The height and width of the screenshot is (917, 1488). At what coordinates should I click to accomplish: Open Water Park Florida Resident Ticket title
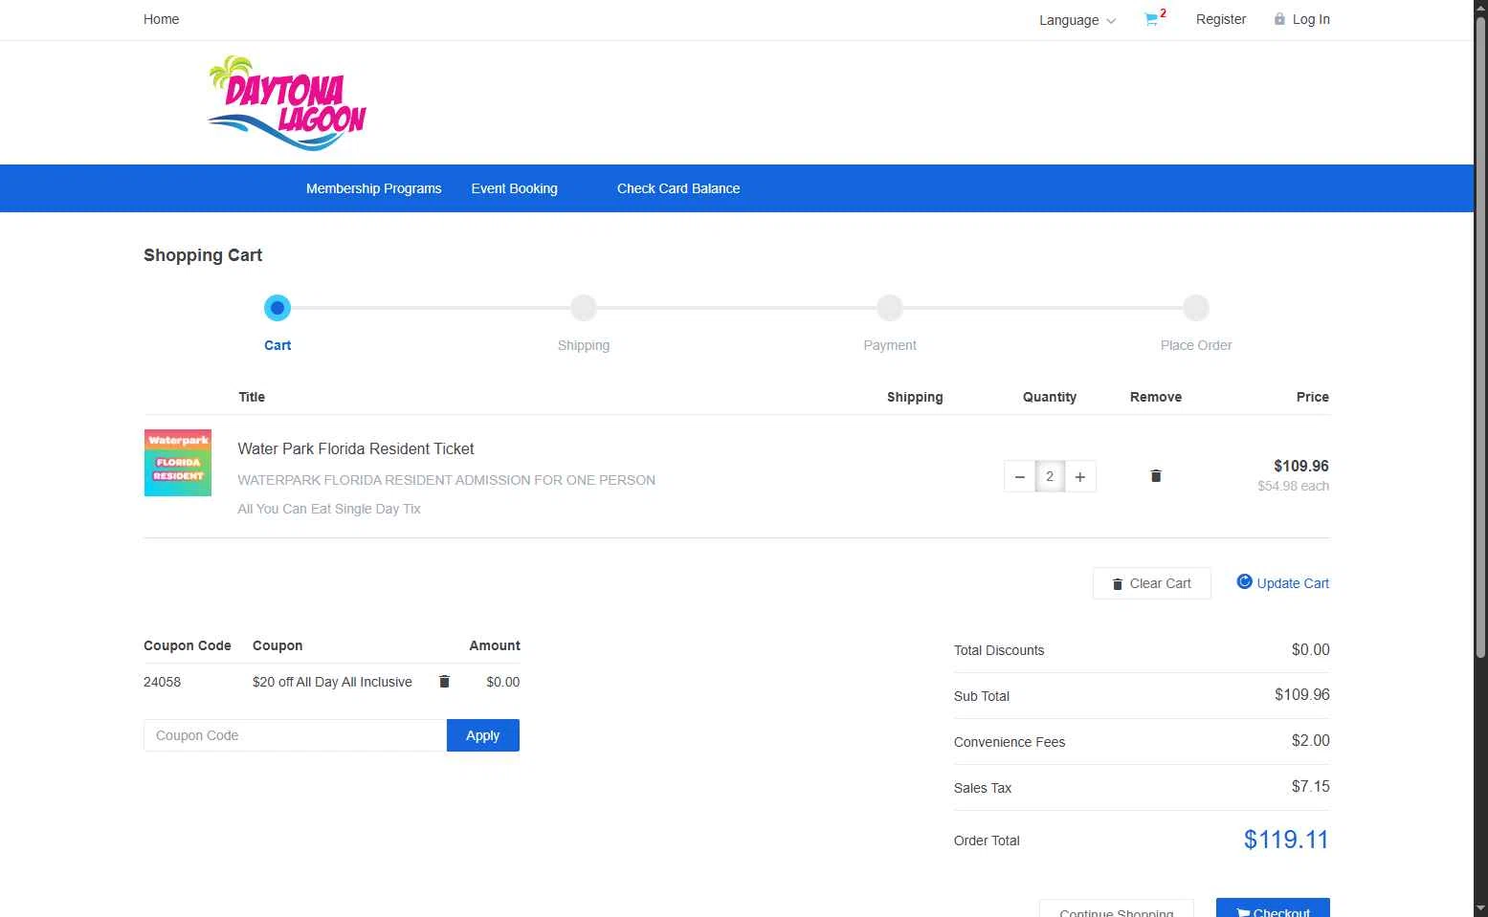[356, 448]
